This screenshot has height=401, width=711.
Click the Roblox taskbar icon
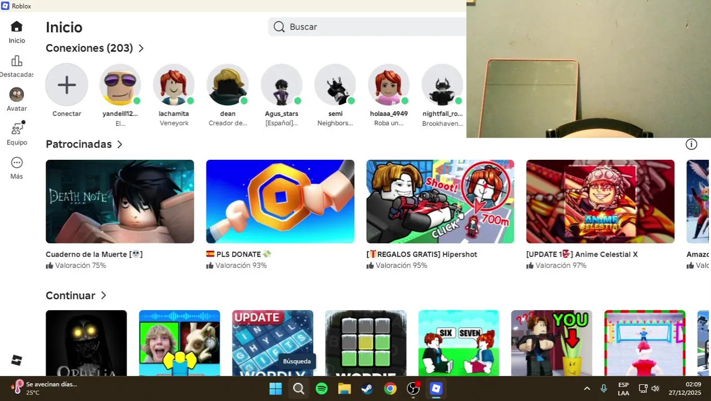pyautogui.click(x=436, y=389)
